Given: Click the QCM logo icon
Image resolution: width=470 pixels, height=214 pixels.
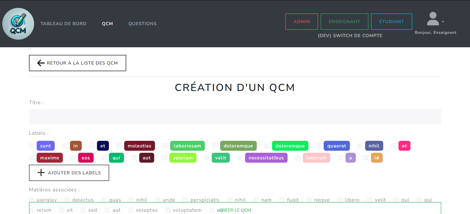Looking at the screenshot, I should click(x=18, y=24).
